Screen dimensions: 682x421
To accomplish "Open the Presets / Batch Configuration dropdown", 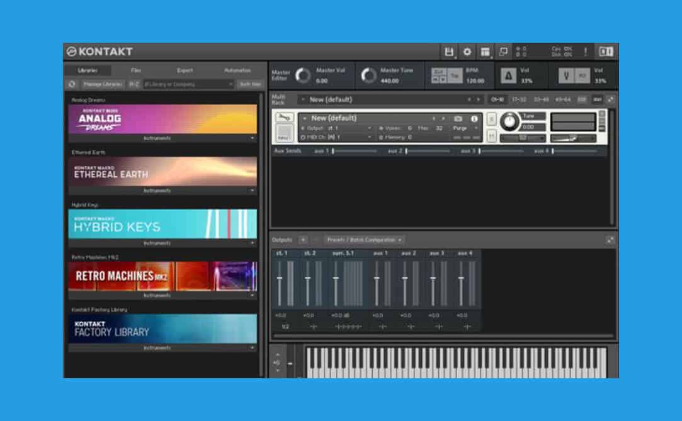I will (364, 240).
